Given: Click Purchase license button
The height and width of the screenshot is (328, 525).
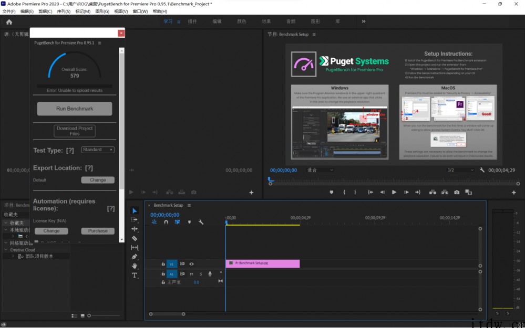Looking at the screenshot, I should point(98,231).
